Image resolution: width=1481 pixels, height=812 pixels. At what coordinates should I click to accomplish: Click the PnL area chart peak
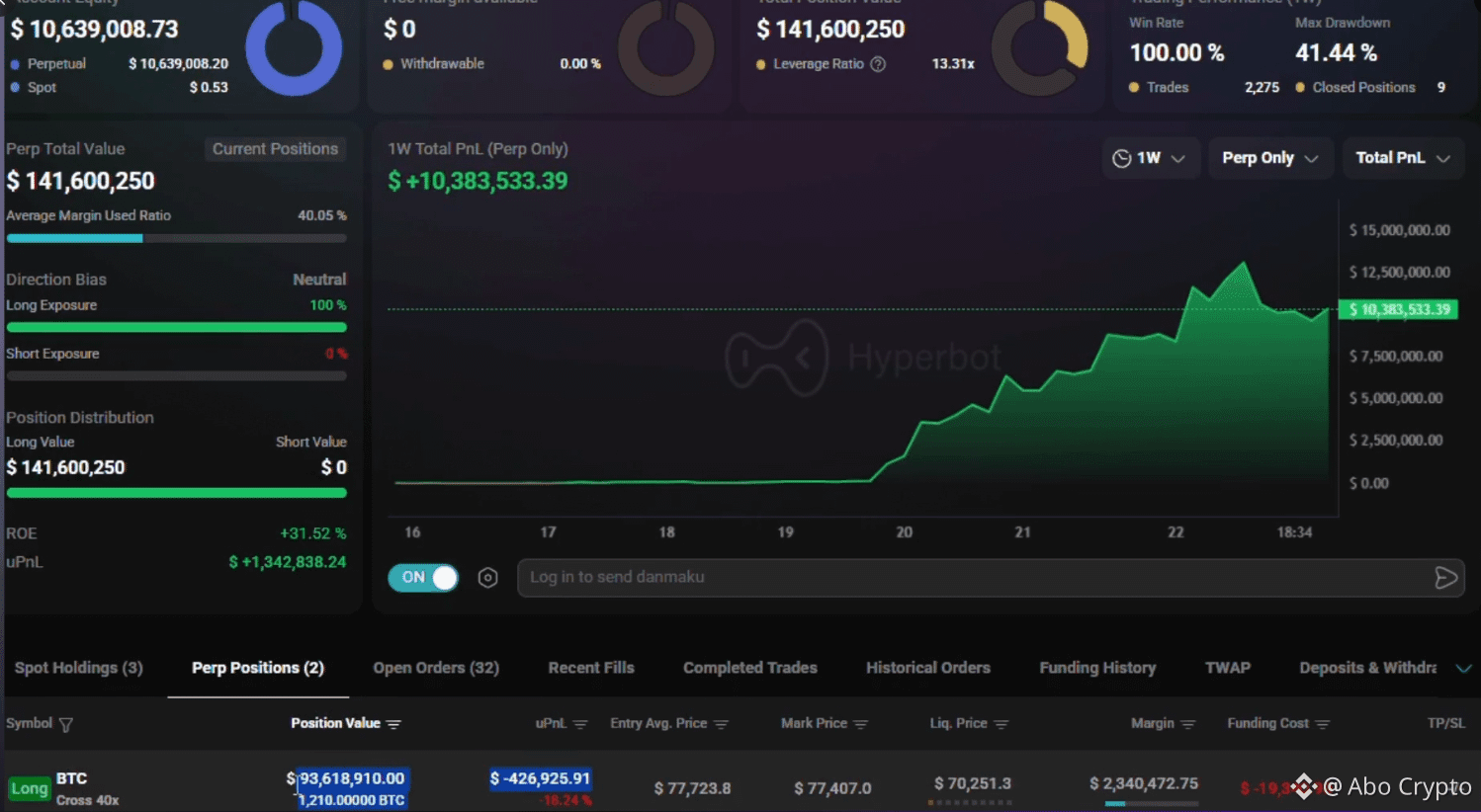tap(1244, 264)
